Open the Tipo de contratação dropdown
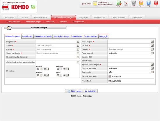 pyautogui.click(x=152, y=65)
